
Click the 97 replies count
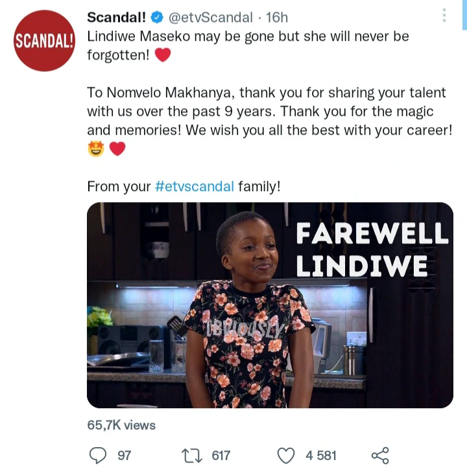click(x=125, y=456)
